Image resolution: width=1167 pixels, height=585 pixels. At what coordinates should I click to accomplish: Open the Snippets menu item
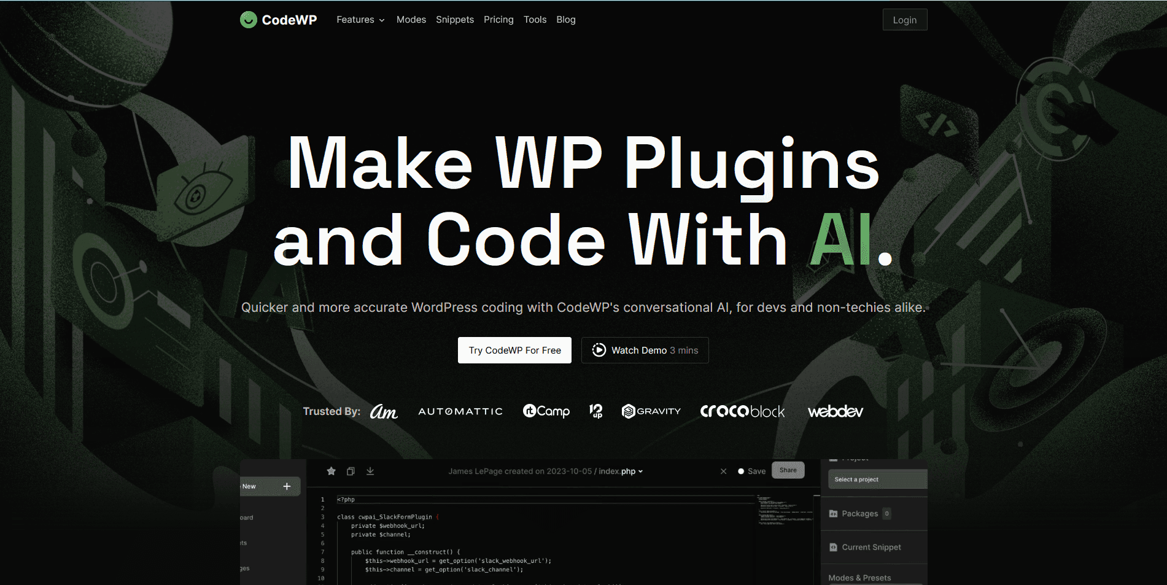coord(454,20)
